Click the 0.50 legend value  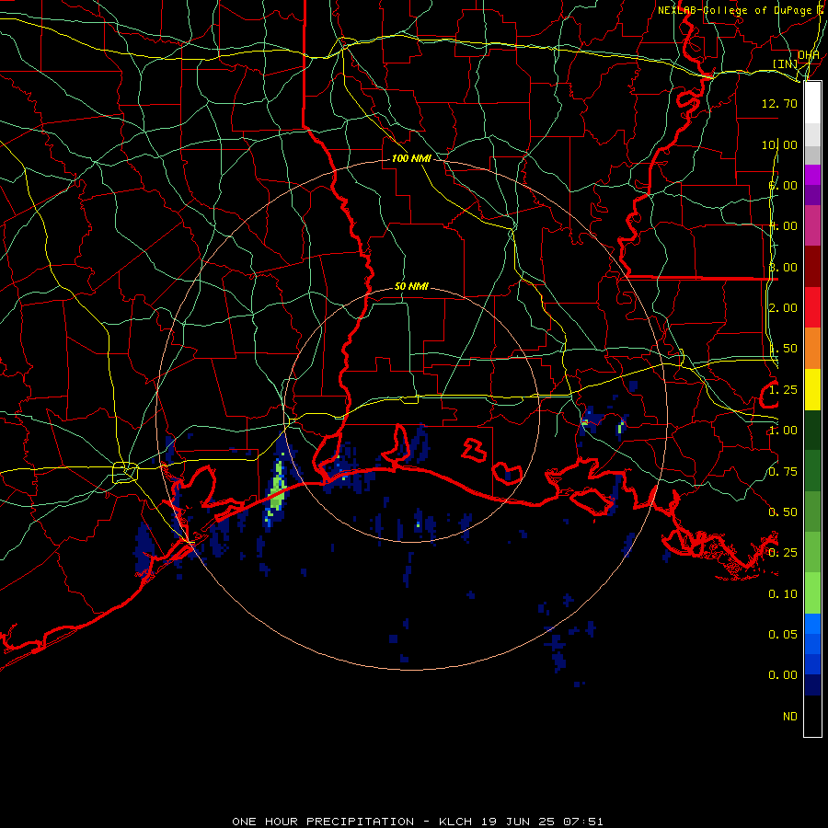click(783, 512)
